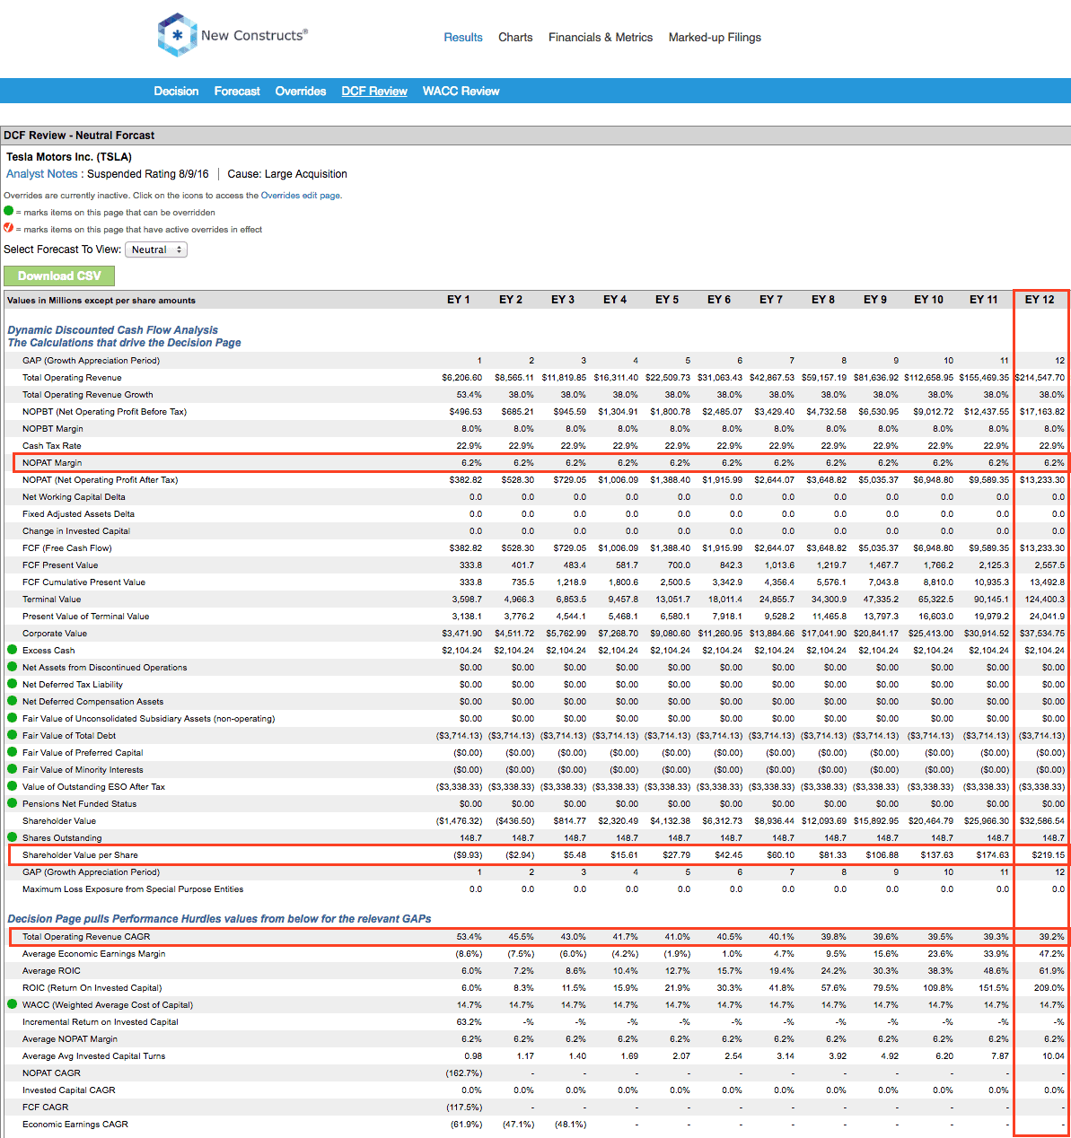Click the ($9.93) per share value
Viewport: 1071px width, 1138px height.
coord(467,855)
